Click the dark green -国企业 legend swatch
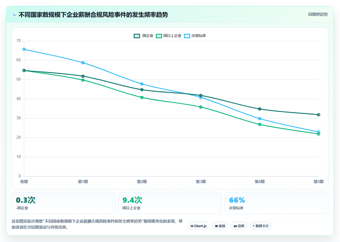This screenshot has width=340, height=242. [x=137, y=36]
